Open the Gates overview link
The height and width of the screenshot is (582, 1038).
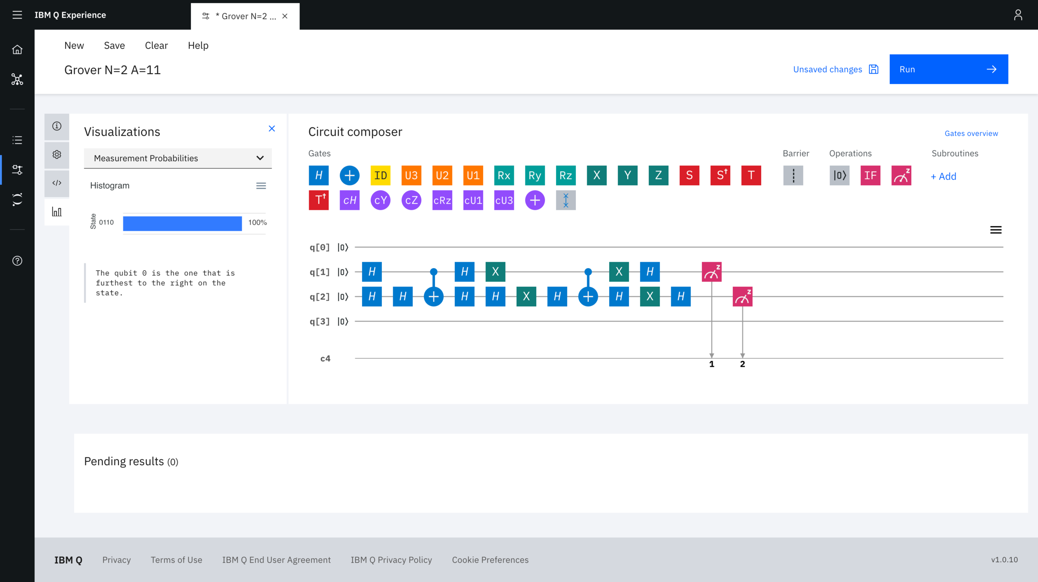[x=971, y=134]
